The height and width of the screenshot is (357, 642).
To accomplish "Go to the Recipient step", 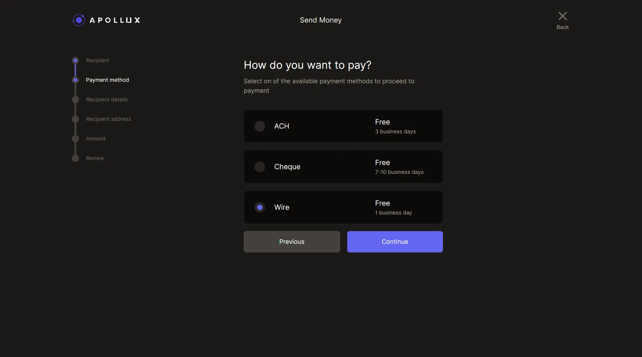I will tap(98, 60).
